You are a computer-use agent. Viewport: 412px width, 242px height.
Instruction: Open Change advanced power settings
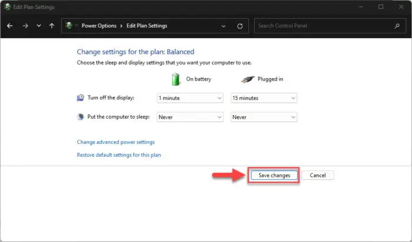[115, 142]
